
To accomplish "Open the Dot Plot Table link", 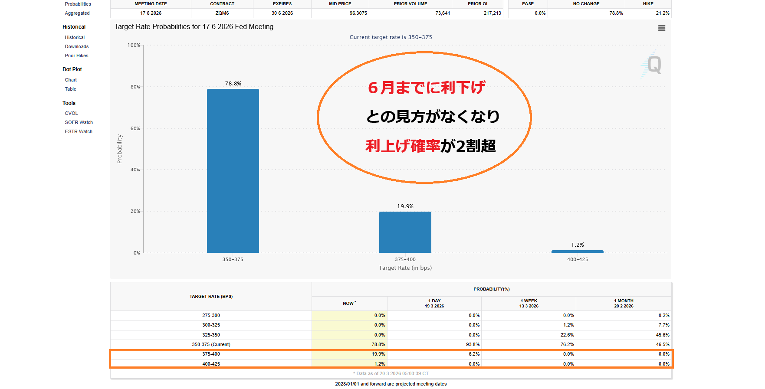I will 71,89.
